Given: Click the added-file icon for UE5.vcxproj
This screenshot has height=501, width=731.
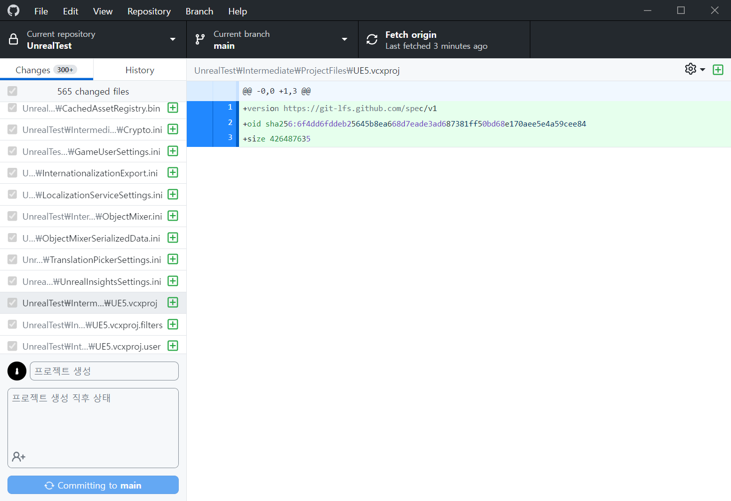Looking at the screenshot, I should pyautogui.click(x=173, y=302).
